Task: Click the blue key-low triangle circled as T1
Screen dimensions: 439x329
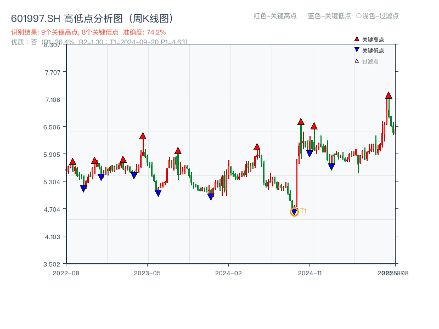Action: (x=294, y=212)
